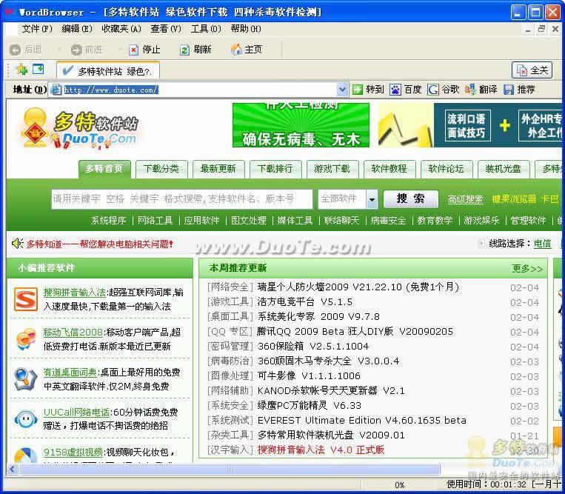
Task: Click the 多特软件站 DuoTe logo
Action: pos(80,129)
